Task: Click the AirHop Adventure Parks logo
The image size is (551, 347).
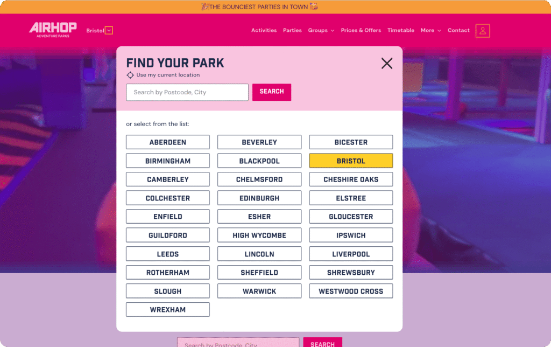Action: [53, 30]
